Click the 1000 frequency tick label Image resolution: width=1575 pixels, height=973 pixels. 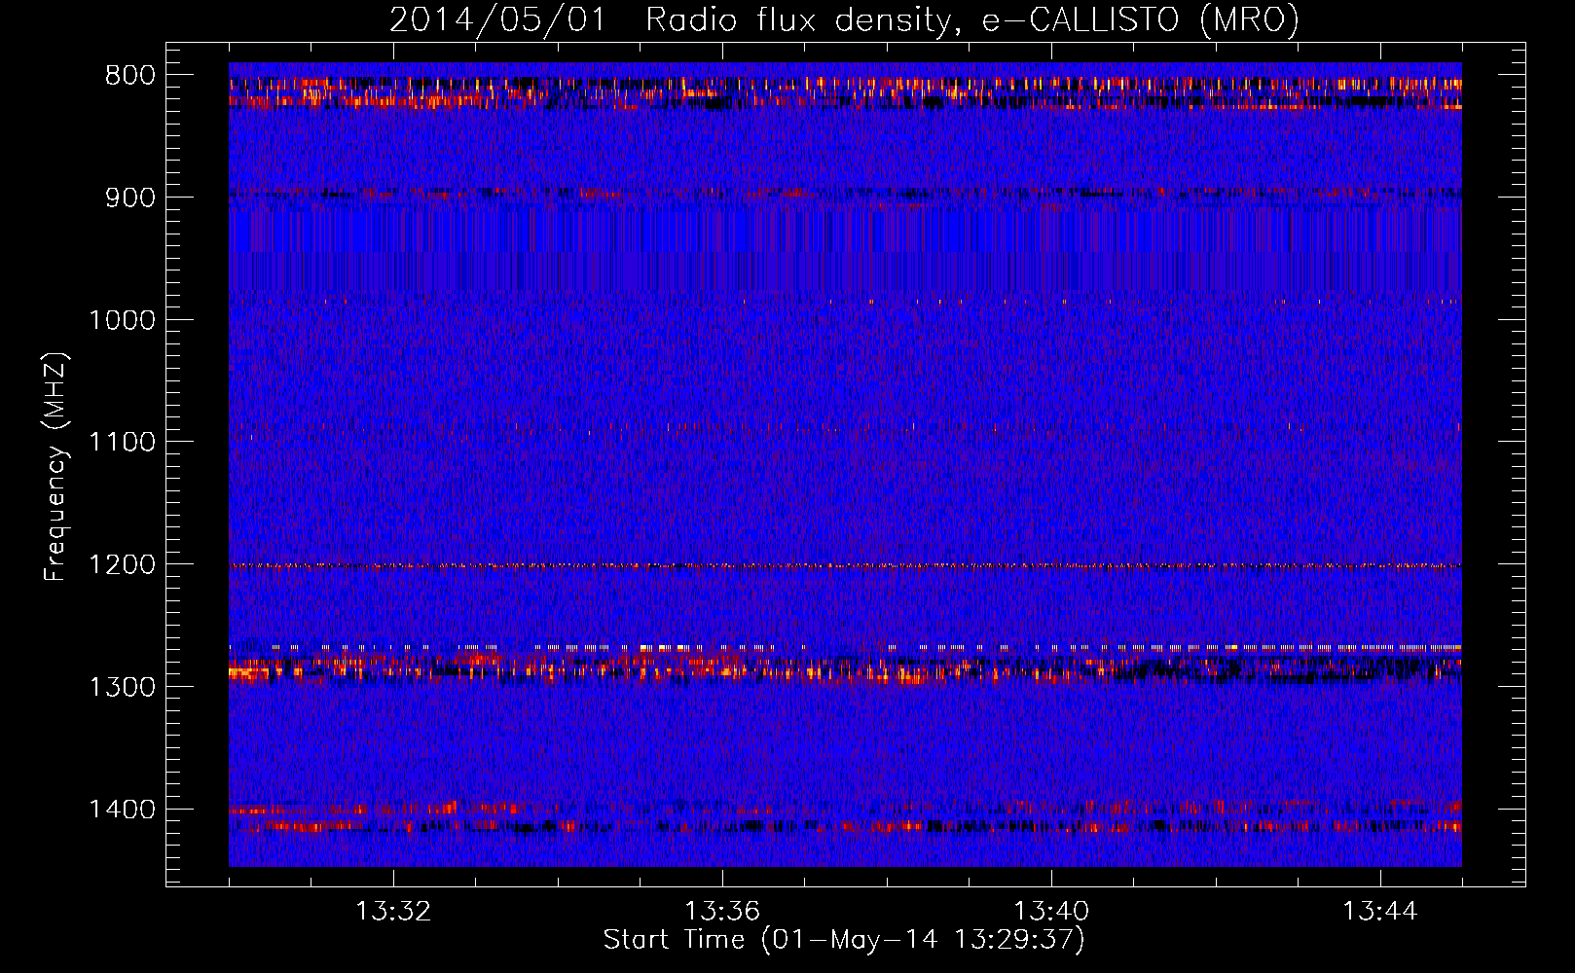pyautogui.click(x=122, y=320)
